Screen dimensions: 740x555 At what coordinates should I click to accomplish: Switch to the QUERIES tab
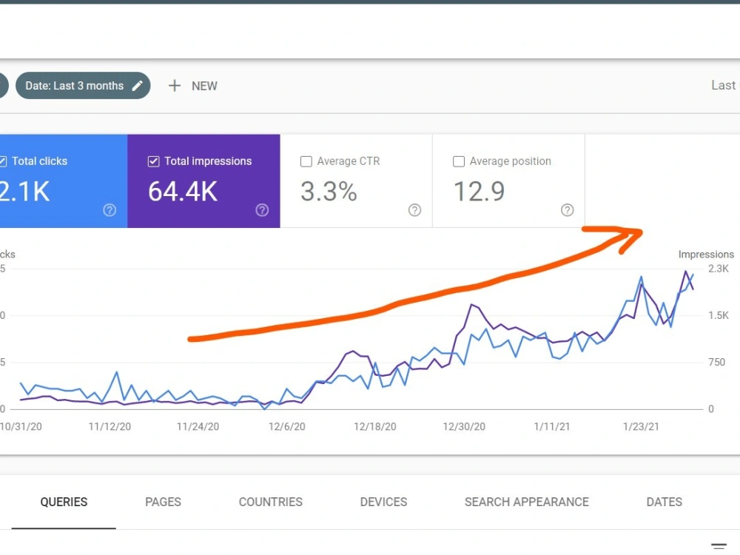pos(64,502)
